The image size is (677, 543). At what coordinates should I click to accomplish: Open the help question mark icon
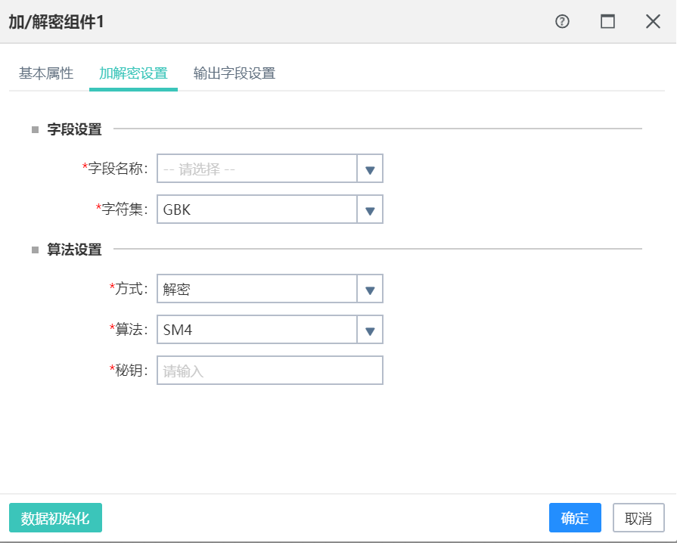click(562, 21)
